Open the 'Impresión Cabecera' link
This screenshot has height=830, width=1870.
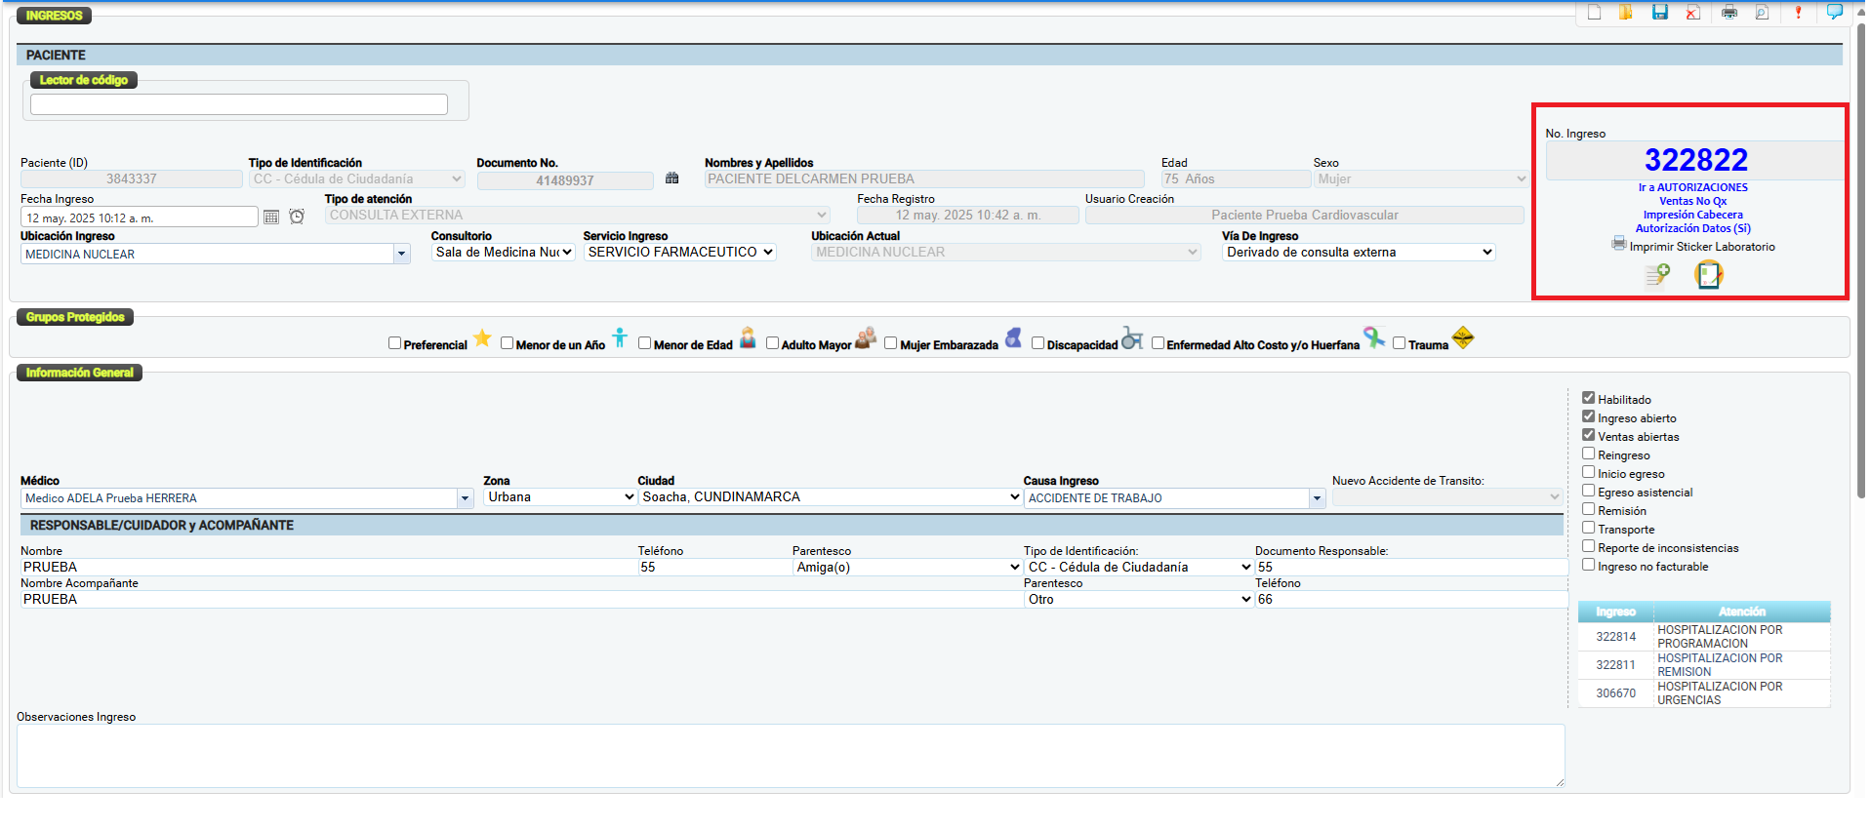1692,215
